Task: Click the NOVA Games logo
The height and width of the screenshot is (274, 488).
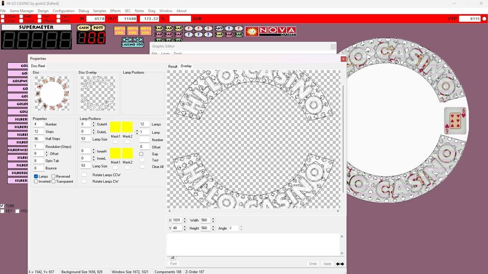Action: [x=270, y=31]
